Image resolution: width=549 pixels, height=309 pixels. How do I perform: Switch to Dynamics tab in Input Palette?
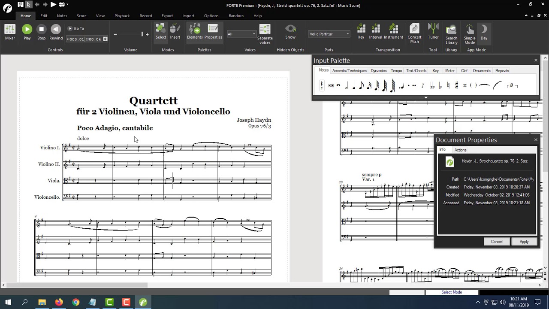tap(378, 71)
